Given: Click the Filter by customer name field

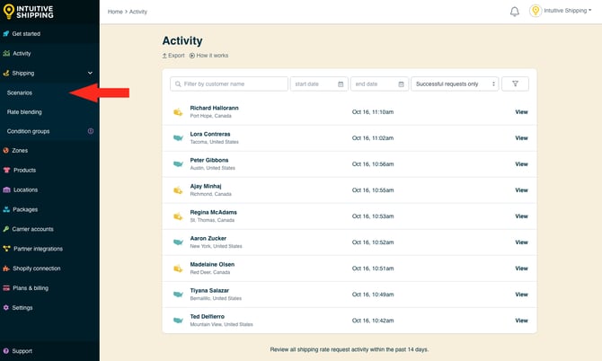Looking at the screenshot, I should [x=229, y=84].
